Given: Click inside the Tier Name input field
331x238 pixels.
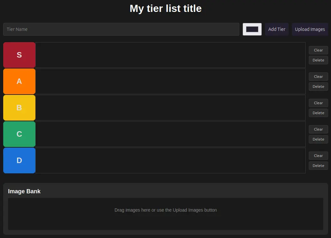Looking at the screenshot, I should [x=121, y=29].
